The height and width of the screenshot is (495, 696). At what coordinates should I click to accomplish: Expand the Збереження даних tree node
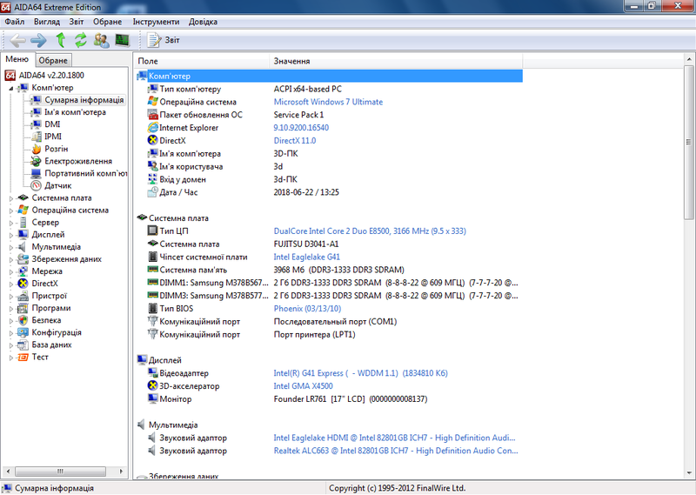click(x=11, y=260)
